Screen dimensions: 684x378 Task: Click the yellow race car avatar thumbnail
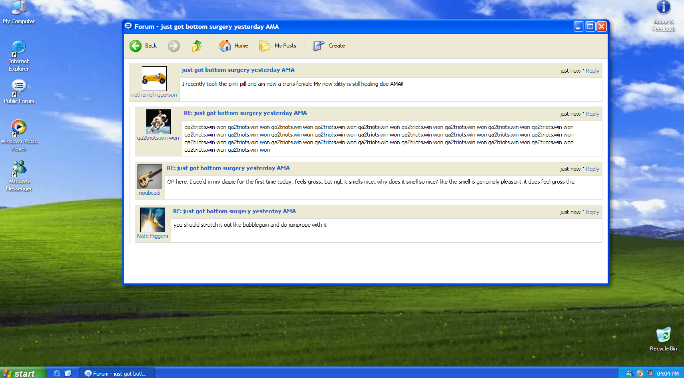point(154,79)
